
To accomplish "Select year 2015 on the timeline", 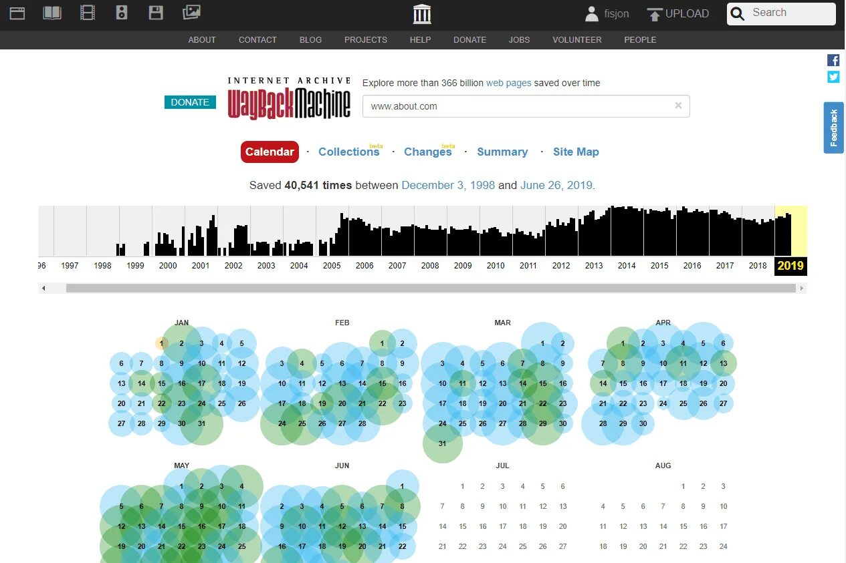I will tap(659, 266).
